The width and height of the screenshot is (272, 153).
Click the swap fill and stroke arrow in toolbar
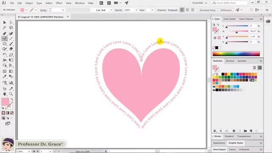point(12,99)
